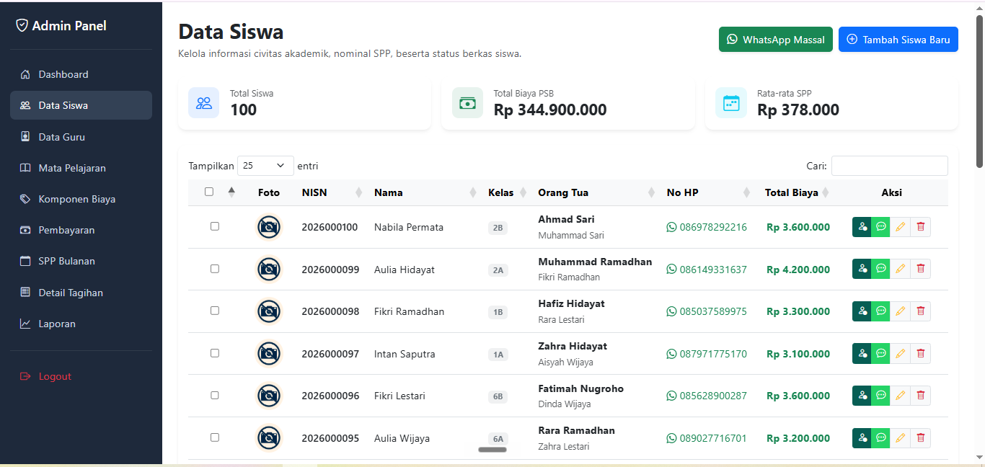Delete Nabila Permata with trash icon
The image size is (985, 467).
pyautogui.click(x=920, y=227)
